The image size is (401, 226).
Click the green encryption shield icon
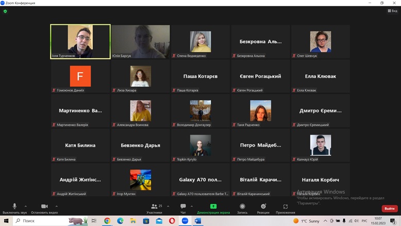[5, 11]
